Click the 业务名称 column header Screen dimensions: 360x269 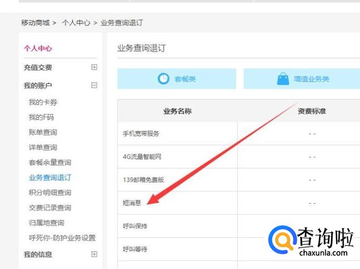(177, 111)
